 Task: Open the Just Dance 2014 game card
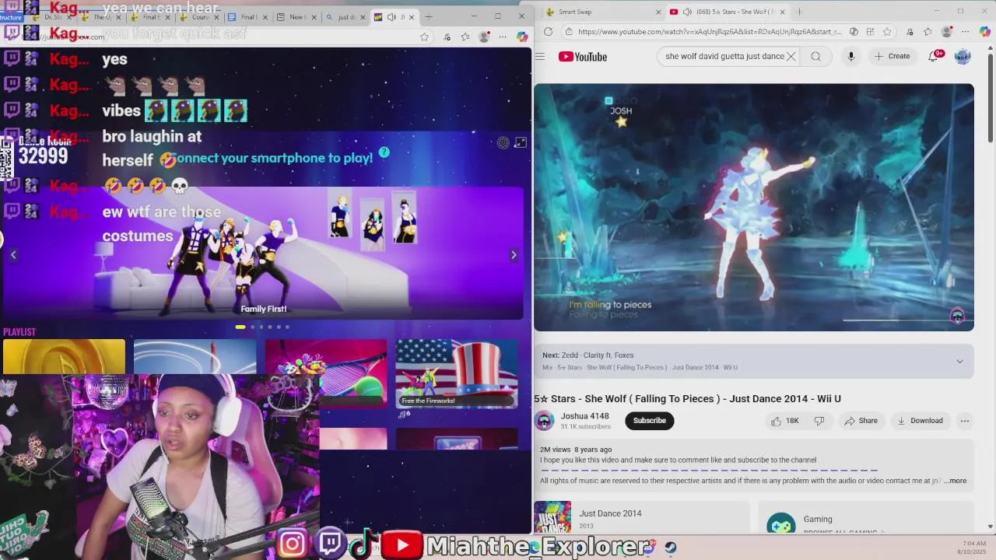pos(641,517)
